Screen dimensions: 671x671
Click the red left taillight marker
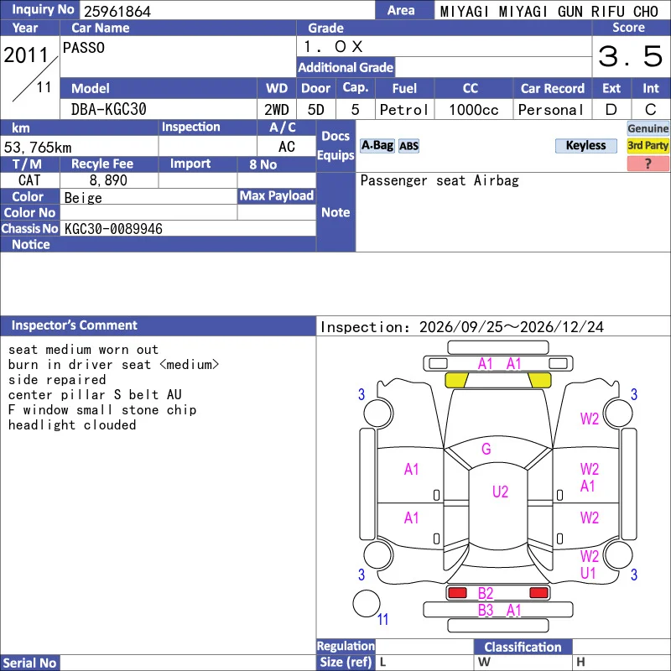(x=457, y=593)
